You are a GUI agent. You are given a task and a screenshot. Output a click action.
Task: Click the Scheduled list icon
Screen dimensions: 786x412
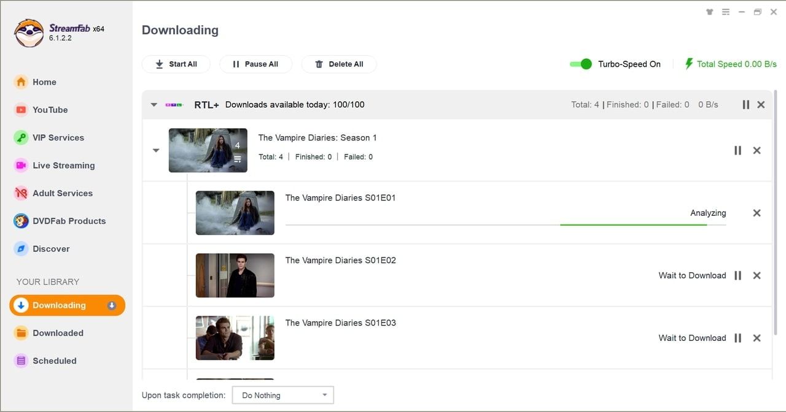pyautogui.click(x=21, y=360)
